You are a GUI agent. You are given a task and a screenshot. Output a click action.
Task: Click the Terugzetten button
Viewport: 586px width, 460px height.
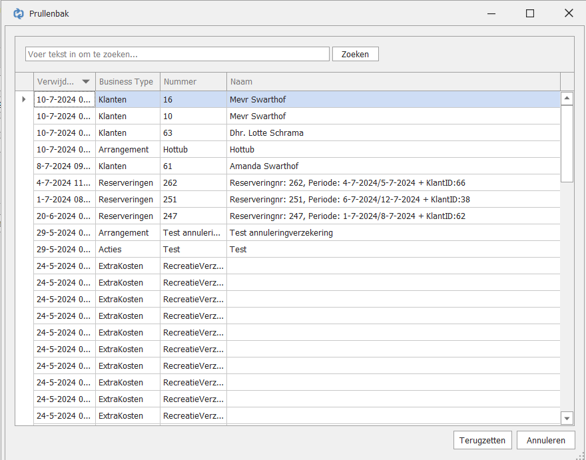482,440
